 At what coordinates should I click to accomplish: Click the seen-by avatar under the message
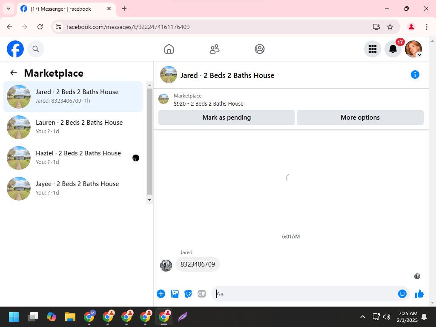tap(417, 276)
